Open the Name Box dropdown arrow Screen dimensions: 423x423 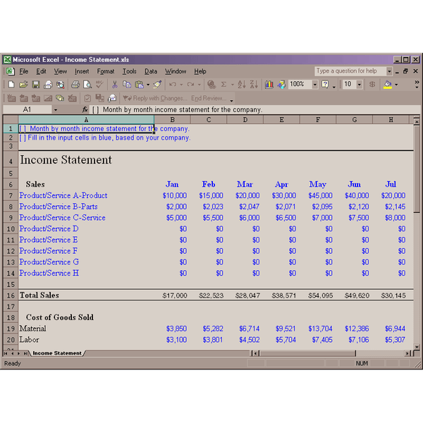tap(56, 110)
